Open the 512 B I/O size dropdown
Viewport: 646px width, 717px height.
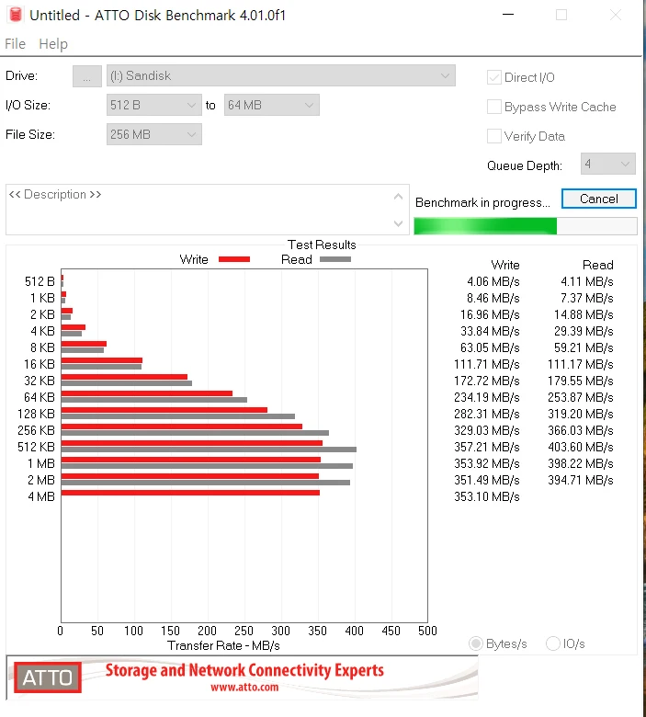(x=154, y=105)
